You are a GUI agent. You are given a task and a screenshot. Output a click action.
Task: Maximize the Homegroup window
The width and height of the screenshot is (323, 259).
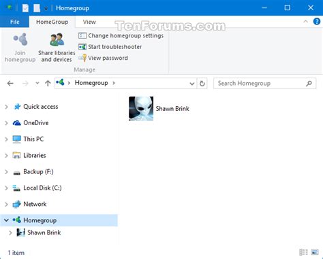click(x=288, y=8)
